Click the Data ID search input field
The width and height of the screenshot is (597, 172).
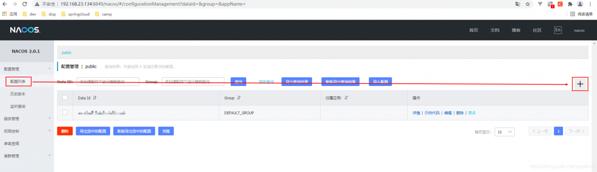(x=108, y=82)
